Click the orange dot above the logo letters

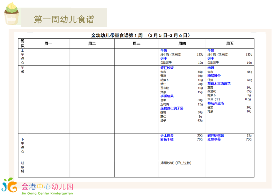tap(12, 183)
